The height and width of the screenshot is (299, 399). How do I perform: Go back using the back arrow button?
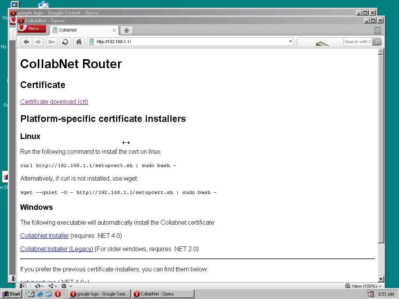pyautogui.click(x=26, y=42)
